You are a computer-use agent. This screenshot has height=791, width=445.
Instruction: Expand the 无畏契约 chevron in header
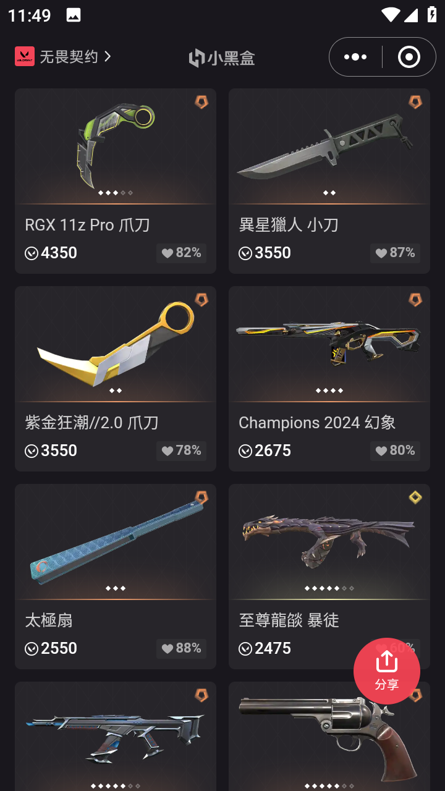point(108,56)
